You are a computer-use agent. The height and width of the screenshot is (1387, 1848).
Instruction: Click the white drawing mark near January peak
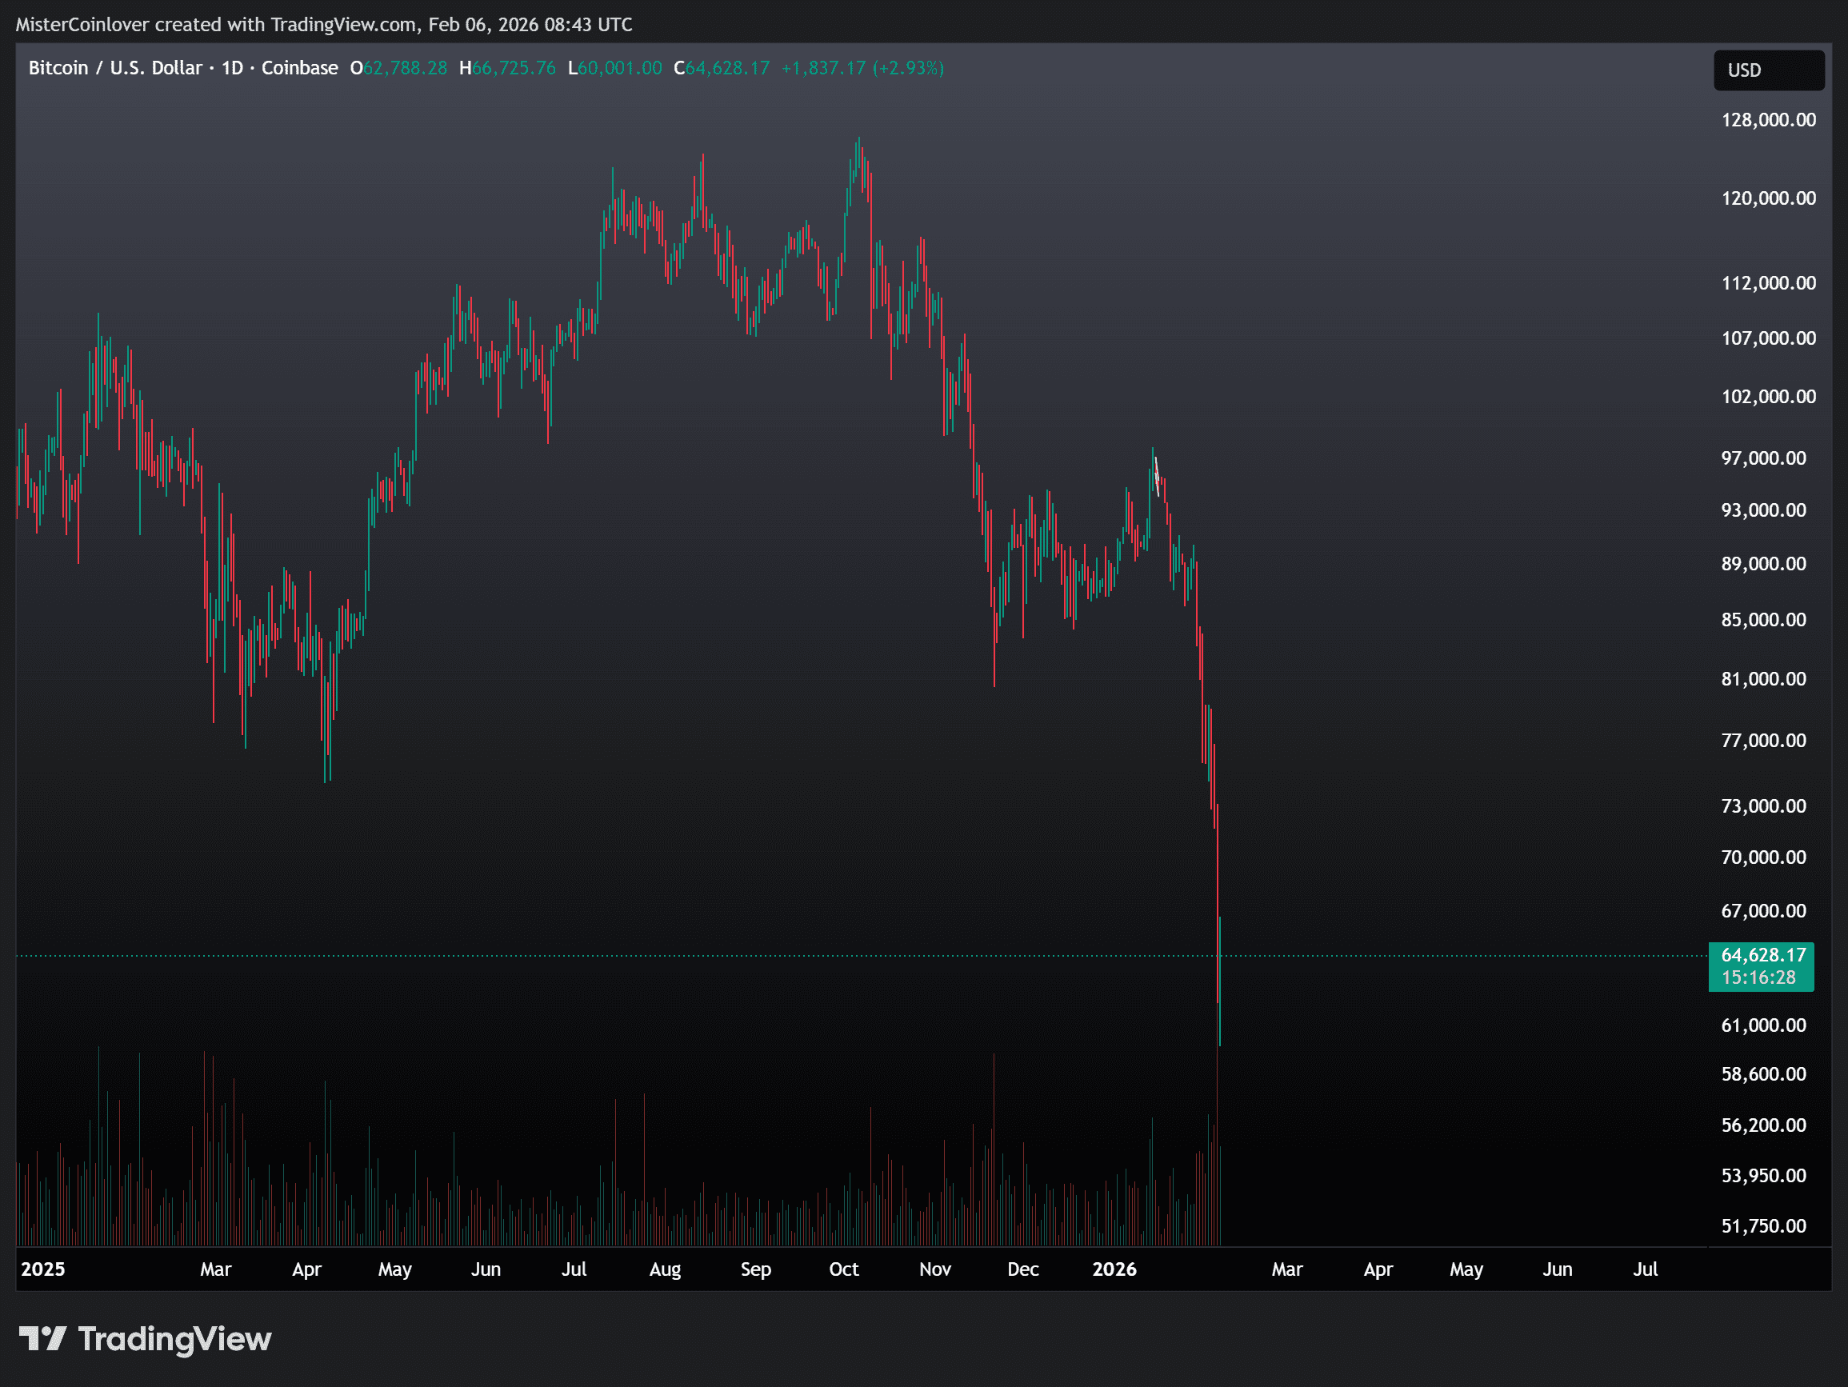[1156, 475]
